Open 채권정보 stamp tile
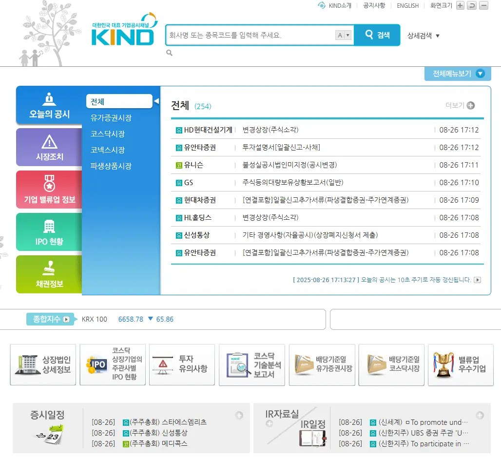The width and height of the screenshot is (501, 458). [x=49, y=274]
